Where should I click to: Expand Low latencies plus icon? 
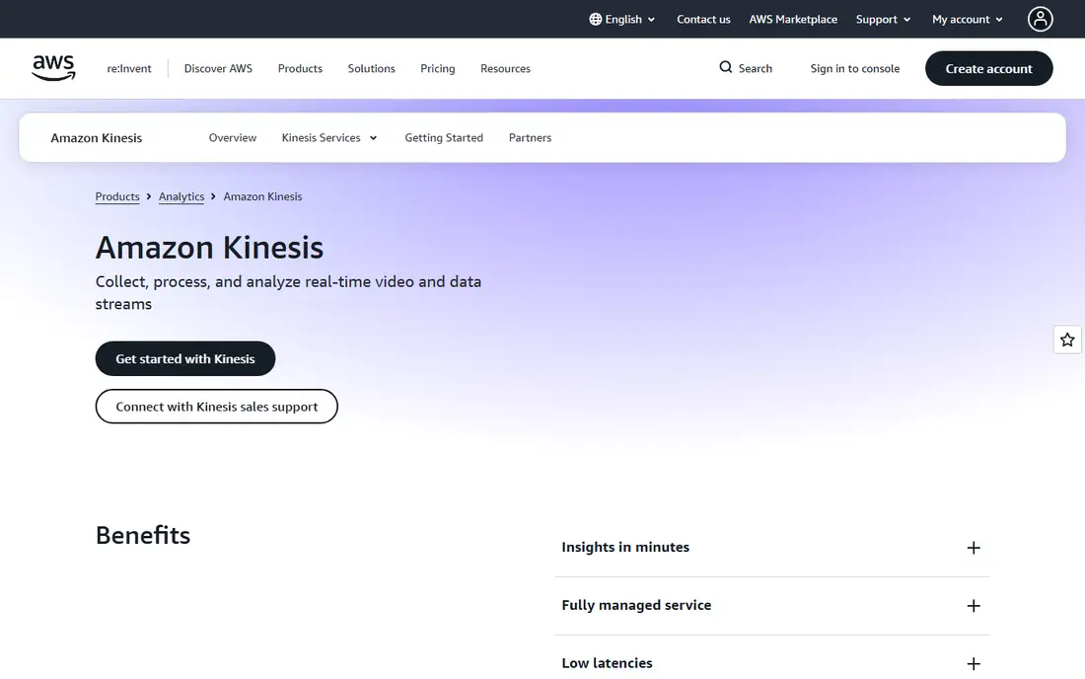click(973, 664)
